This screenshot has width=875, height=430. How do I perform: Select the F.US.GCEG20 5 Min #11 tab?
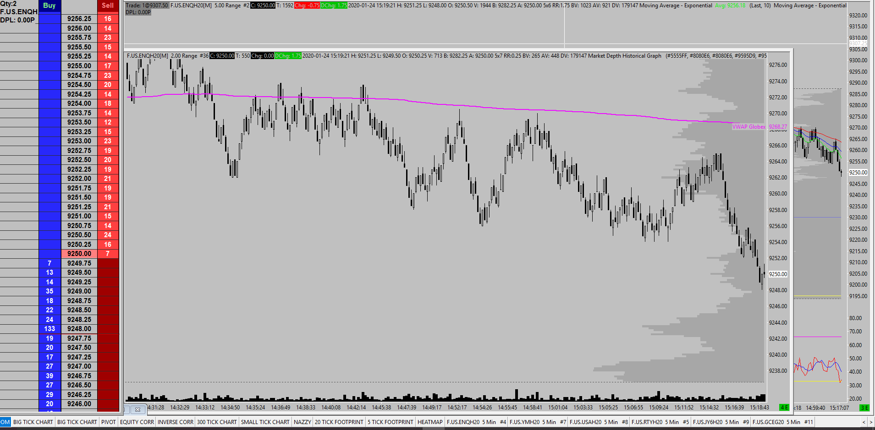782,422
